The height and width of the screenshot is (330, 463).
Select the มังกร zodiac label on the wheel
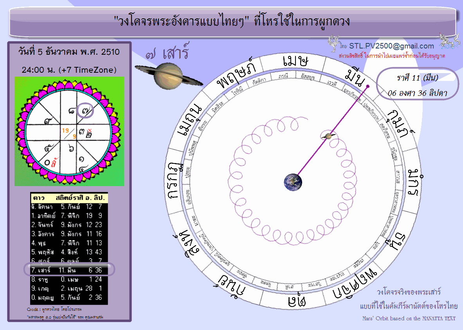(x=415, y=183)
